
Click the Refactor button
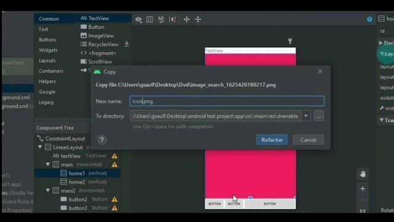tap(272, 140)
